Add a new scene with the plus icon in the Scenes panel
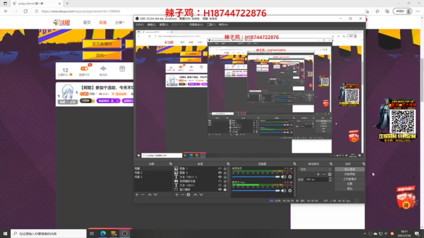424x238 pixels. tap(137, 195)
